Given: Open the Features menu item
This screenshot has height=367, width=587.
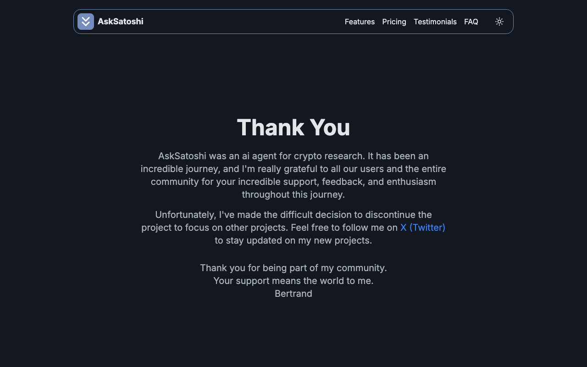Looking at the screenshot, I should [360, 22].
